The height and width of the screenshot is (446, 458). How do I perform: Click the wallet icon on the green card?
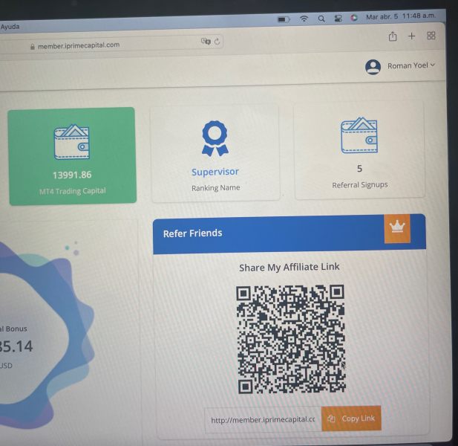(72, 142)
